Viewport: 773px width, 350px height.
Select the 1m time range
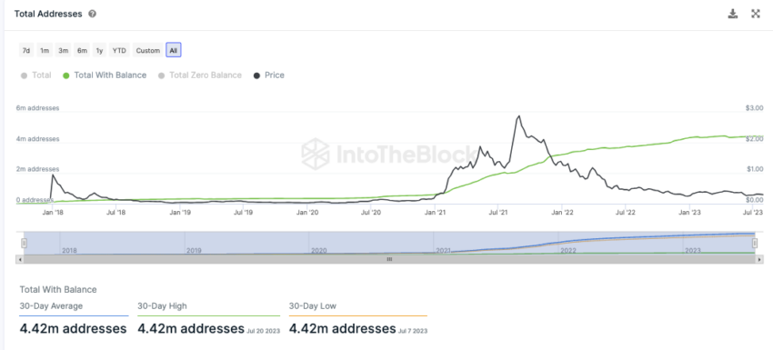click(x=45, y=50)
